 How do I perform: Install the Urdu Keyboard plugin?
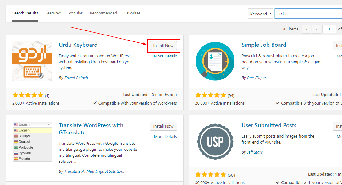(x=163, y=46)
